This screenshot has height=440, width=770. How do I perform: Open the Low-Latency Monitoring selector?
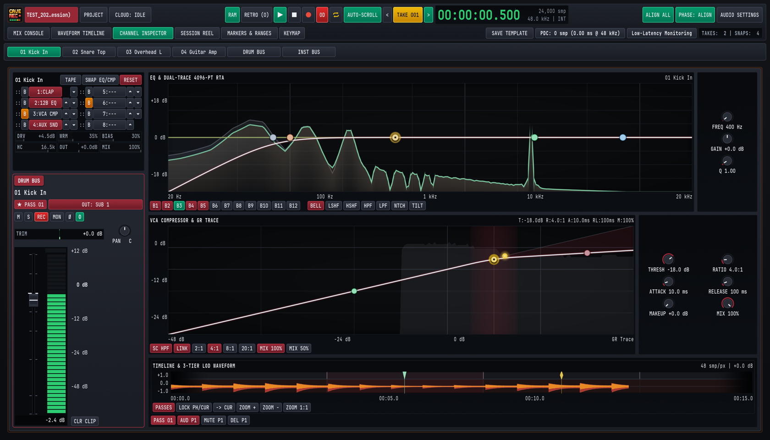pyautogui.click(x=661, y=33)
